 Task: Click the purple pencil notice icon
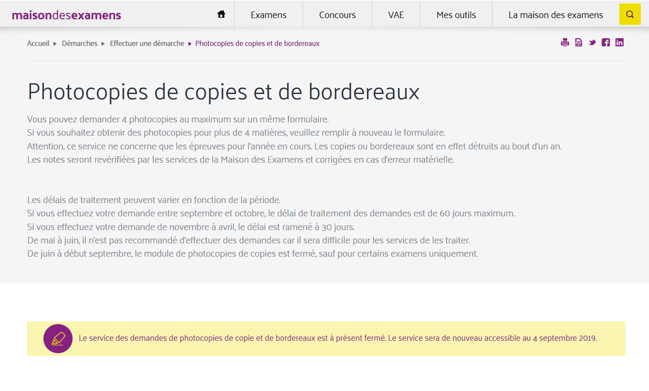[58, 339]
